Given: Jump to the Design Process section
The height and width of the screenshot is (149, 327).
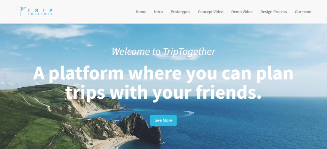Looking at the screenshot, I should (274, 12).
